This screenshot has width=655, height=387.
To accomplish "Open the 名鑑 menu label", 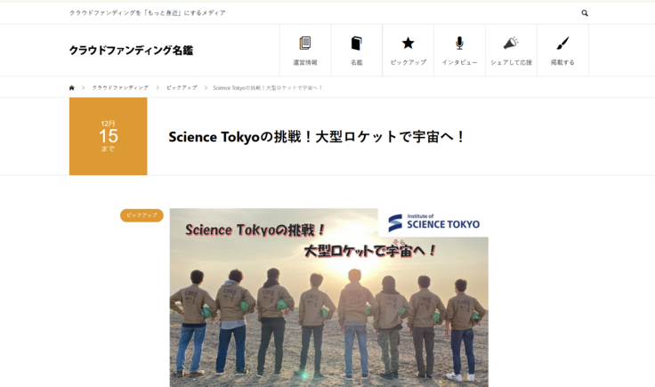I will tap(356, 62).
